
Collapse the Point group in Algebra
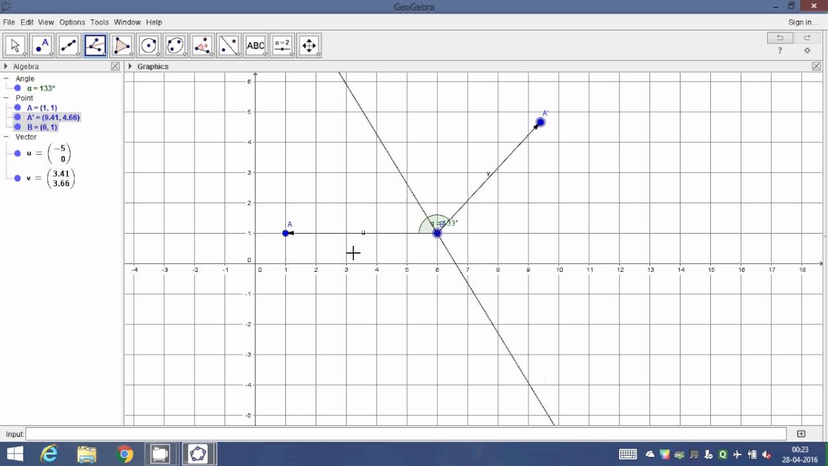(x=6, y=98)
